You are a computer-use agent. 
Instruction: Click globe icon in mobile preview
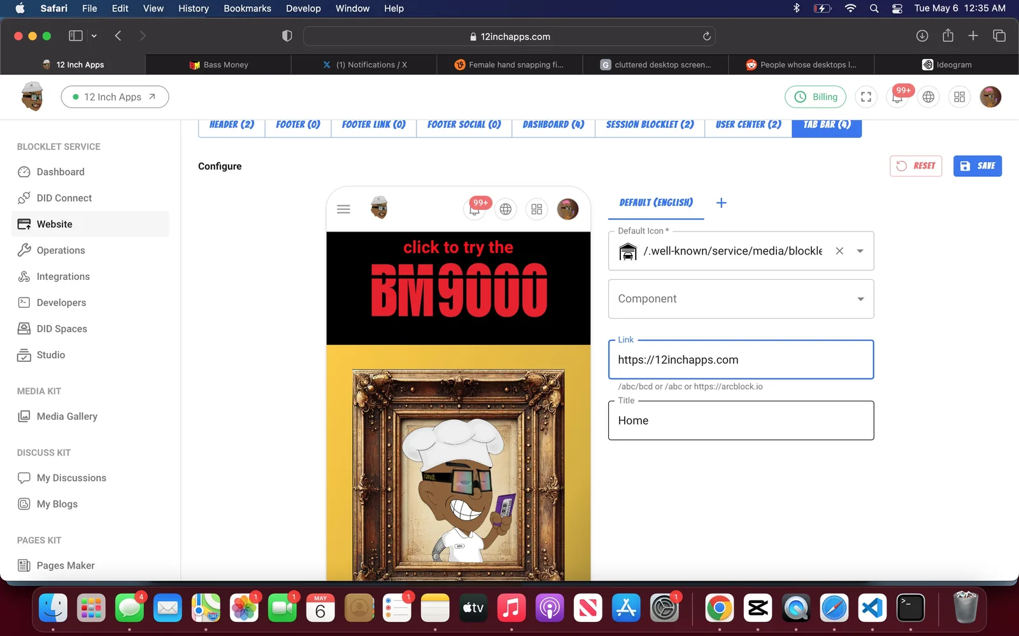point(506,209)
